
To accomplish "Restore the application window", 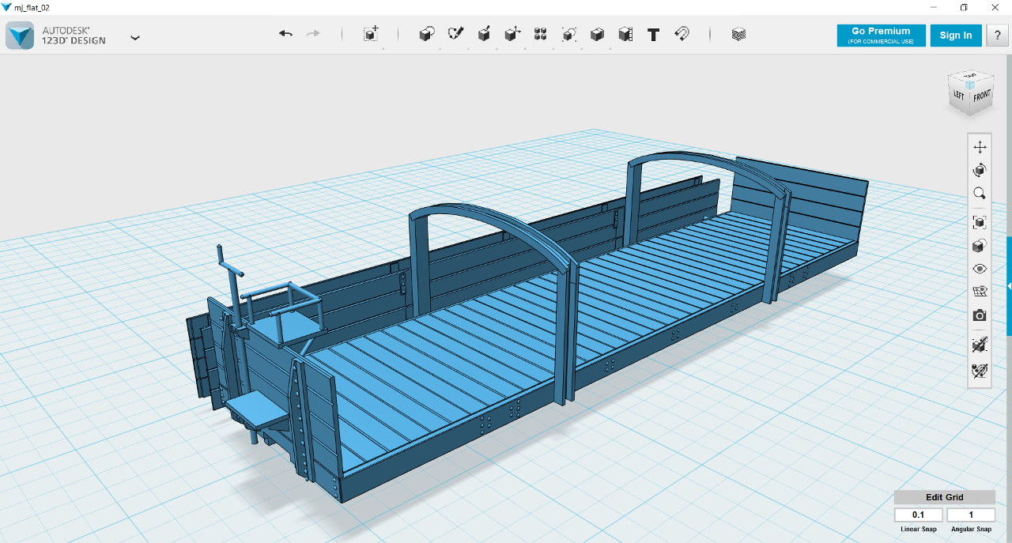I will coord(964,7).
